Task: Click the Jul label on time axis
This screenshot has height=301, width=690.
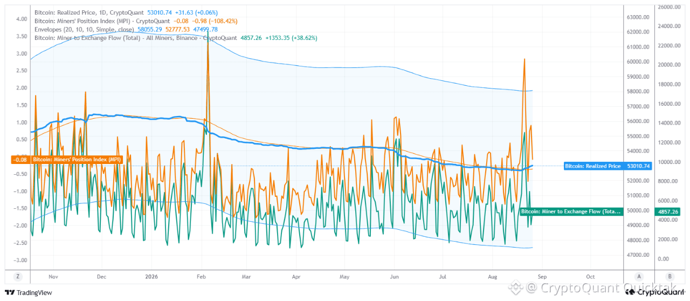Action: click(443, 276)
